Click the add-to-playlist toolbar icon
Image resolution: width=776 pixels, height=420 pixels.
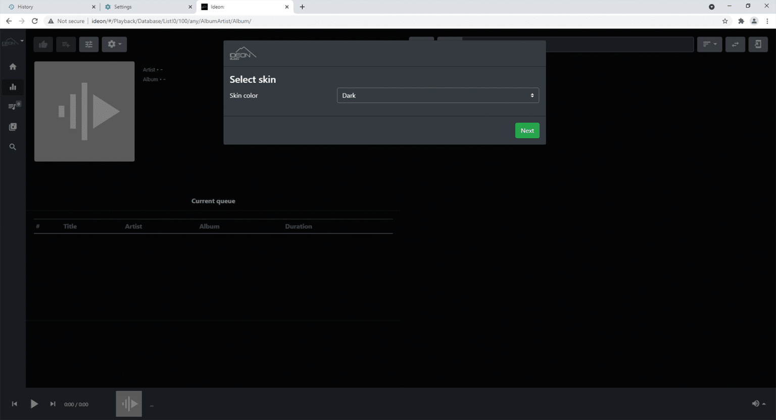66,44
